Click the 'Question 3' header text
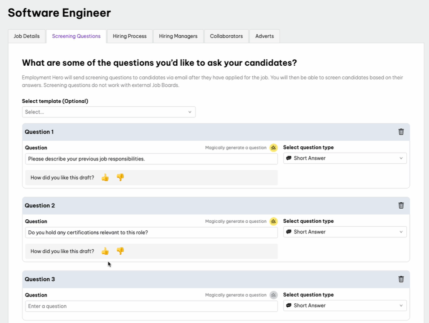Viewport: 429px width, 323px height. [x=40, y=279]
